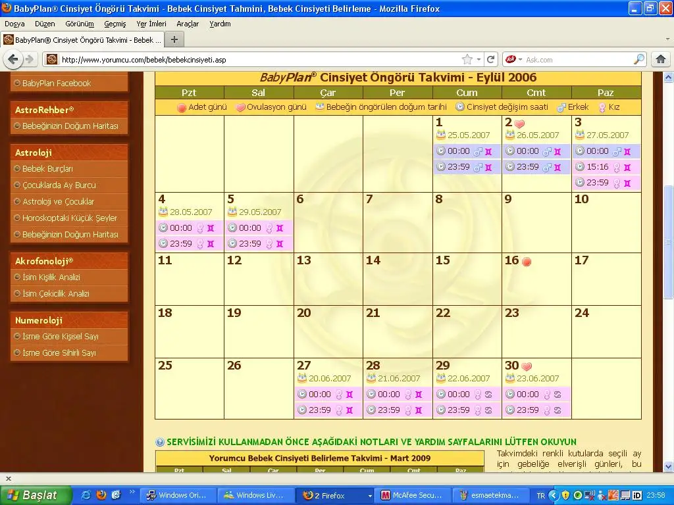
Task: Click the TR language indicator in taskbar
Action: click(541, 495)
